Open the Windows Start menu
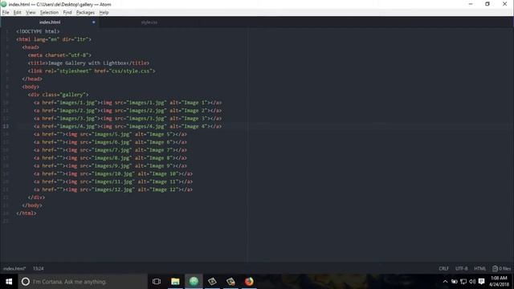 (x=9, y=282)
